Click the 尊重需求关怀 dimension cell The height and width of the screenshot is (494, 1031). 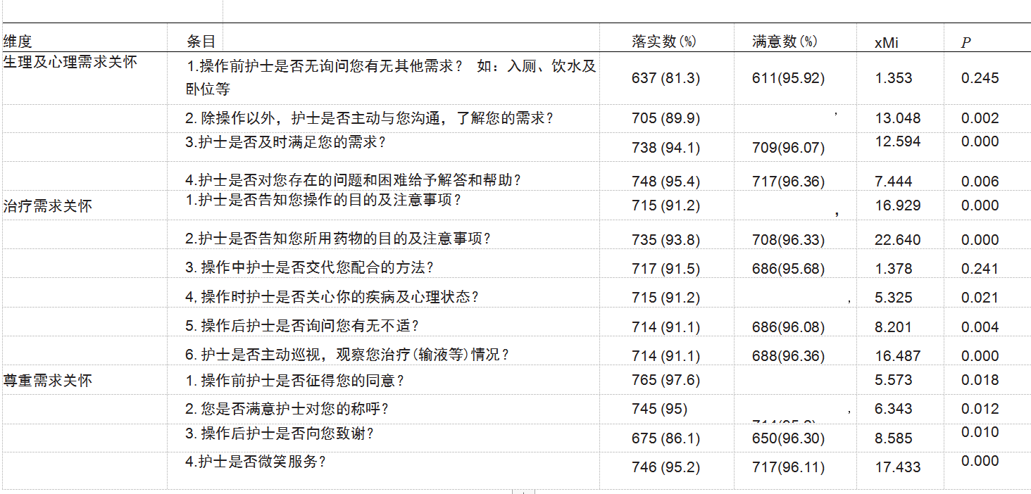tap(48, 381)
